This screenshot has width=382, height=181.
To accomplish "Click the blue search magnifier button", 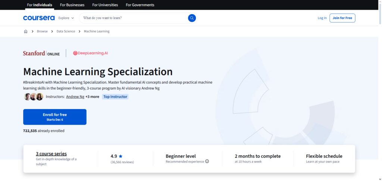I will click(x=192, y=18).
